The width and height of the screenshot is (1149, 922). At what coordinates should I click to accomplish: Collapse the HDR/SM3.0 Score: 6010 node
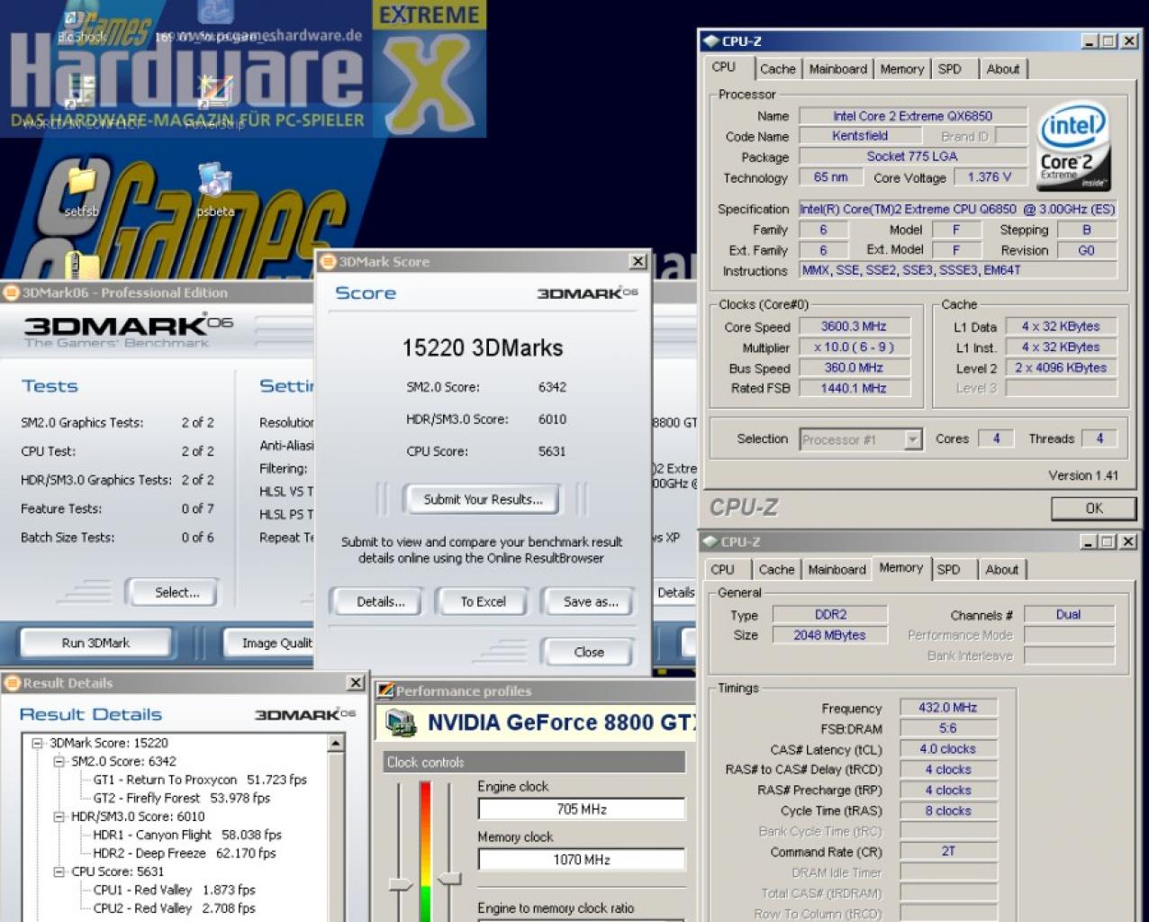point(59,817)
